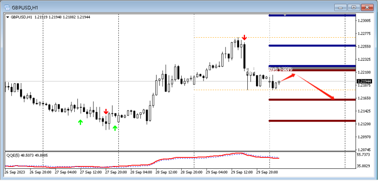
Task: Maximize the GBPUSD,H1 chart window
Action: pos(354,7)
